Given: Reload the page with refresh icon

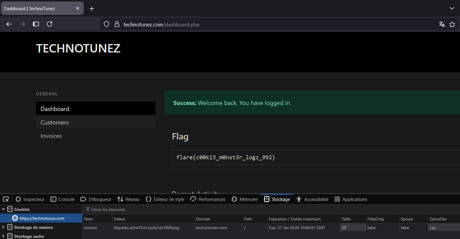Looking at the screenshot, I should pyautogui.click(x=50, y=24).
